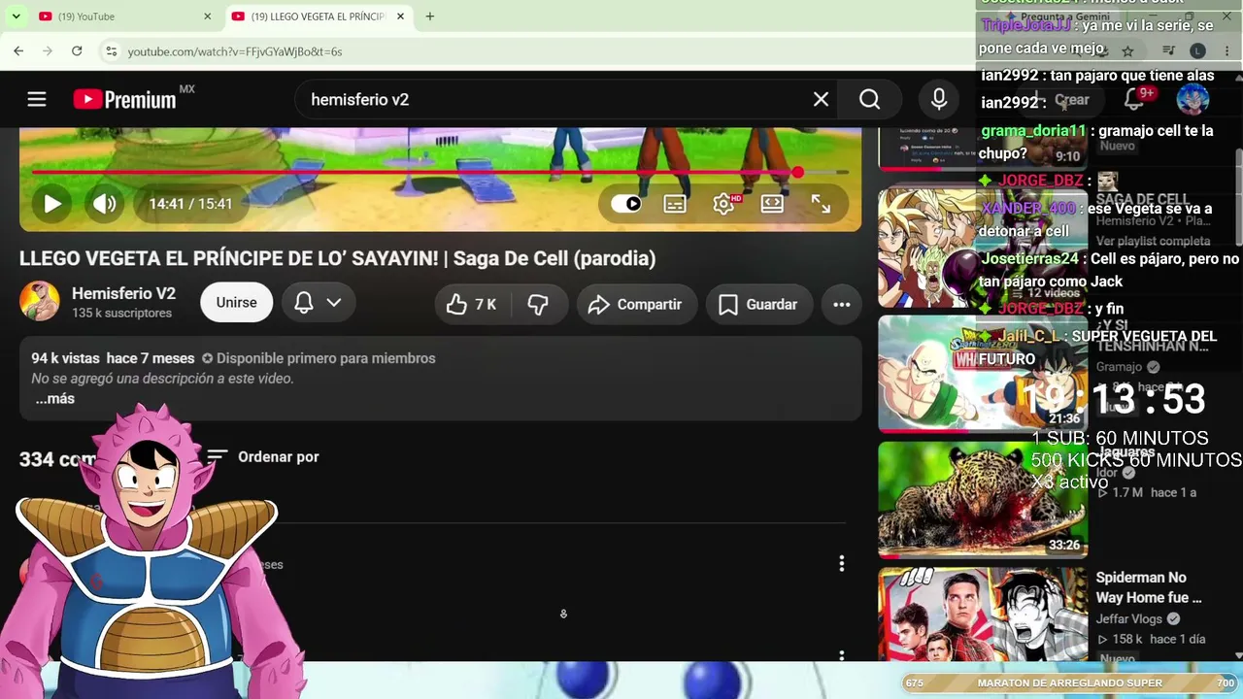Save the video with Guardar
Viewport: 1243px width, 699px height.
pyautogui.click(x=758, y=304)
